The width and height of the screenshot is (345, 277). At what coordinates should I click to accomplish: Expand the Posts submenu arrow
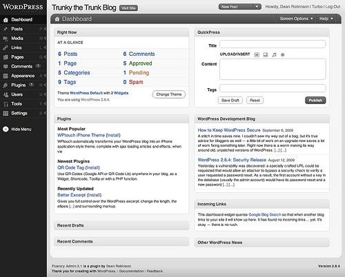[x=45, y=29]
